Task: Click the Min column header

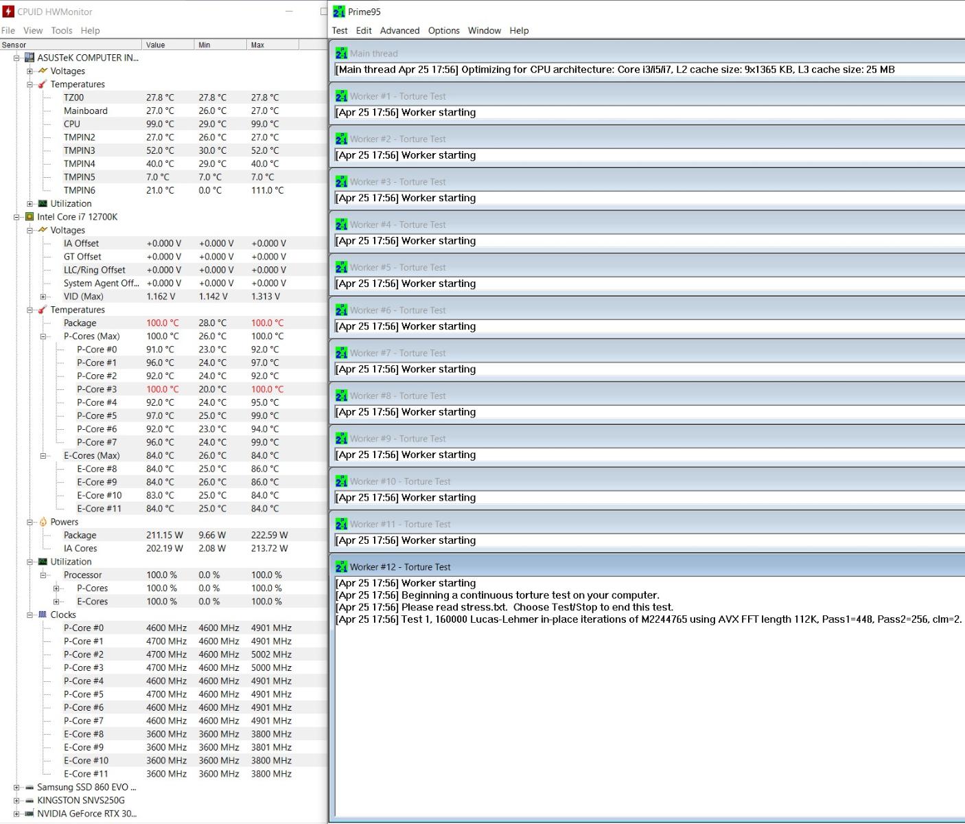Action: [221, 45]
